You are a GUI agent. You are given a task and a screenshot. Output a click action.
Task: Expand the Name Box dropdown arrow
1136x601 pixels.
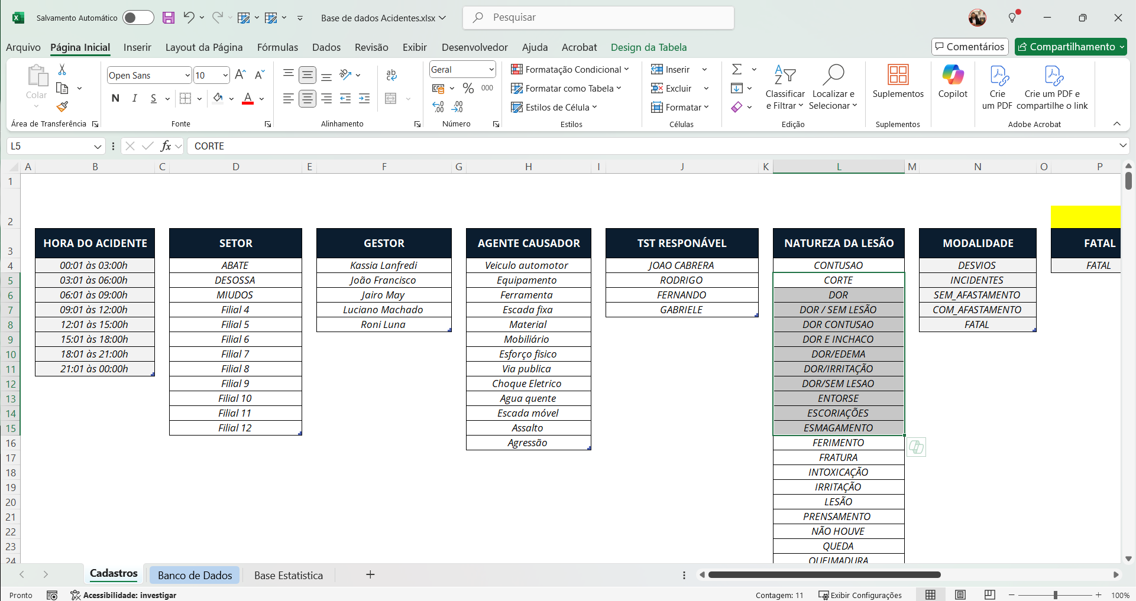click(98, 147)
